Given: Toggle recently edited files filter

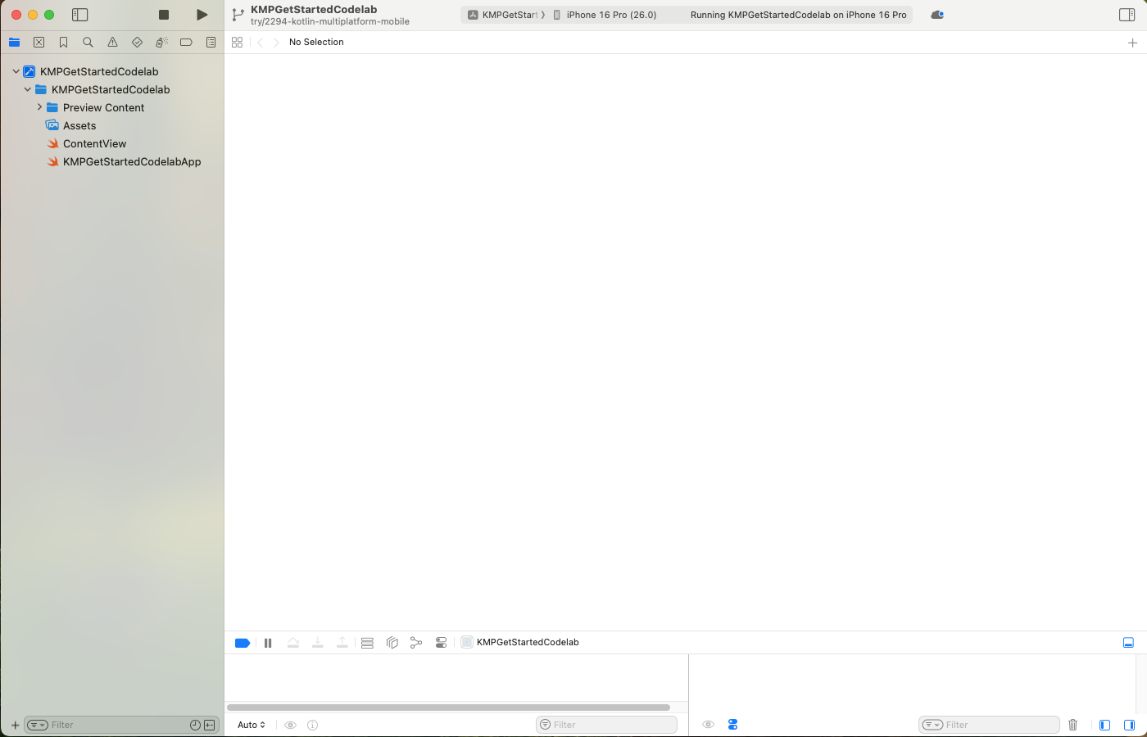Looking at the screenshot, I should [x=195, y=725].
